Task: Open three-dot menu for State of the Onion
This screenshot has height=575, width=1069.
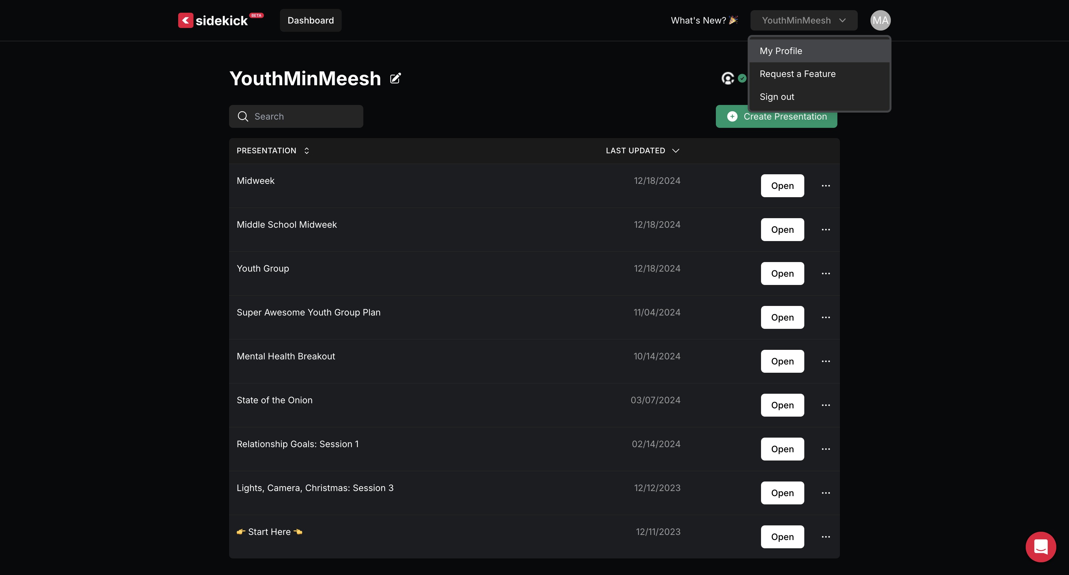Action: pos(825,405)
